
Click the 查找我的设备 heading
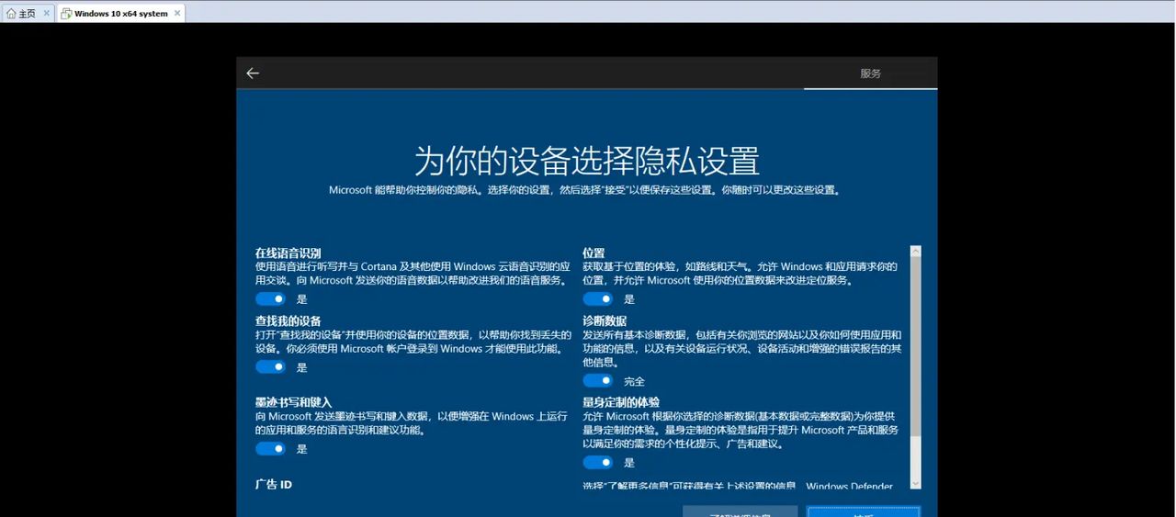pos(288,320)
